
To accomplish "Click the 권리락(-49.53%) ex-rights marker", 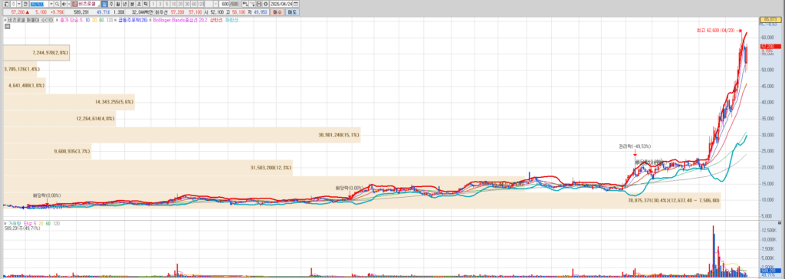I will 634,146.
